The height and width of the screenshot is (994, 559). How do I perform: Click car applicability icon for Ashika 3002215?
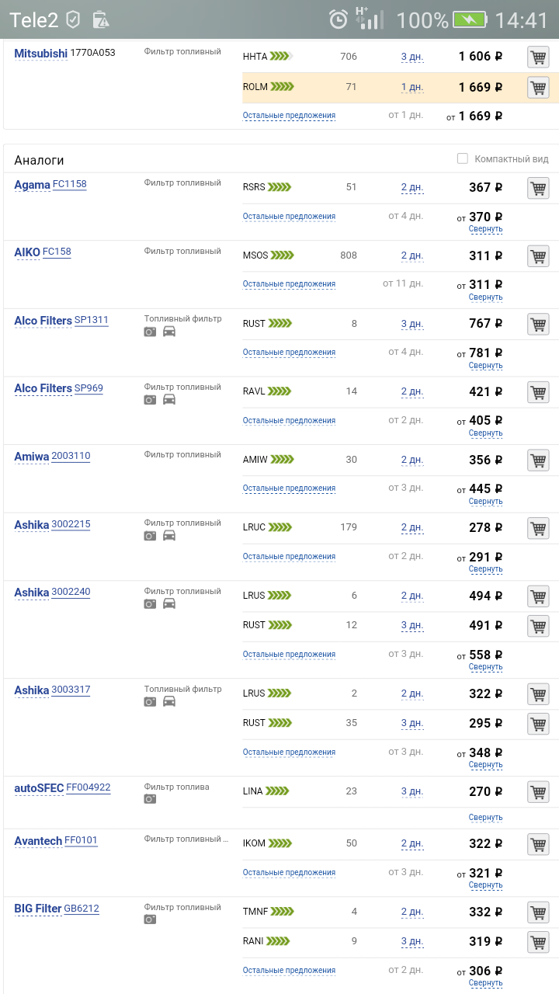pyautogui.click(x=169, y=536)
